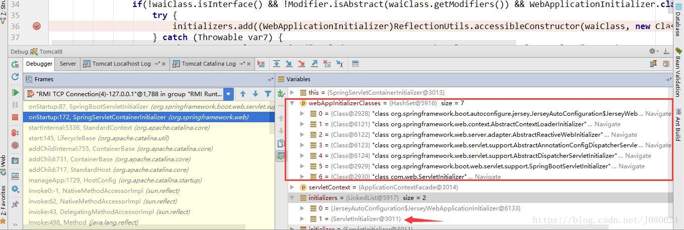
Task: Click the Run to Cursor icon
Action: pyautogui.click(x=339, y=64)
